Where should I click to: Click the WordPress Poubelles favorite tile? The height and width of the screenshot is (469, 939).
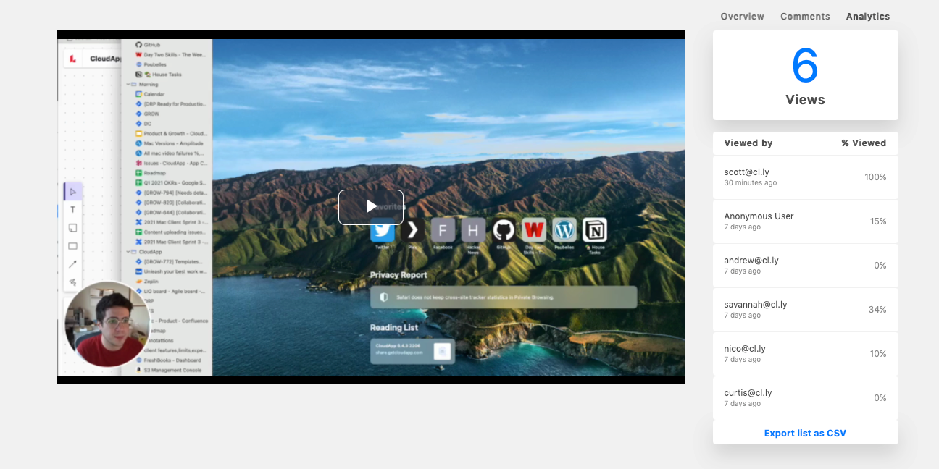(x=564, y=230)
